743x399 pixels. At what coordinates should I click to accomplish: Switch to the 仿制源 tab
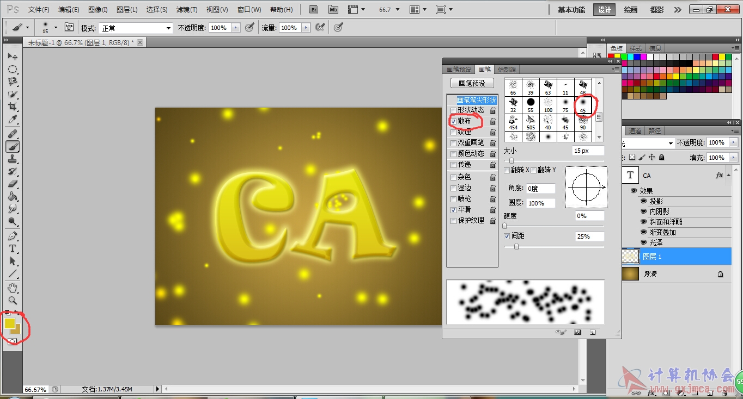pos(507,70)
